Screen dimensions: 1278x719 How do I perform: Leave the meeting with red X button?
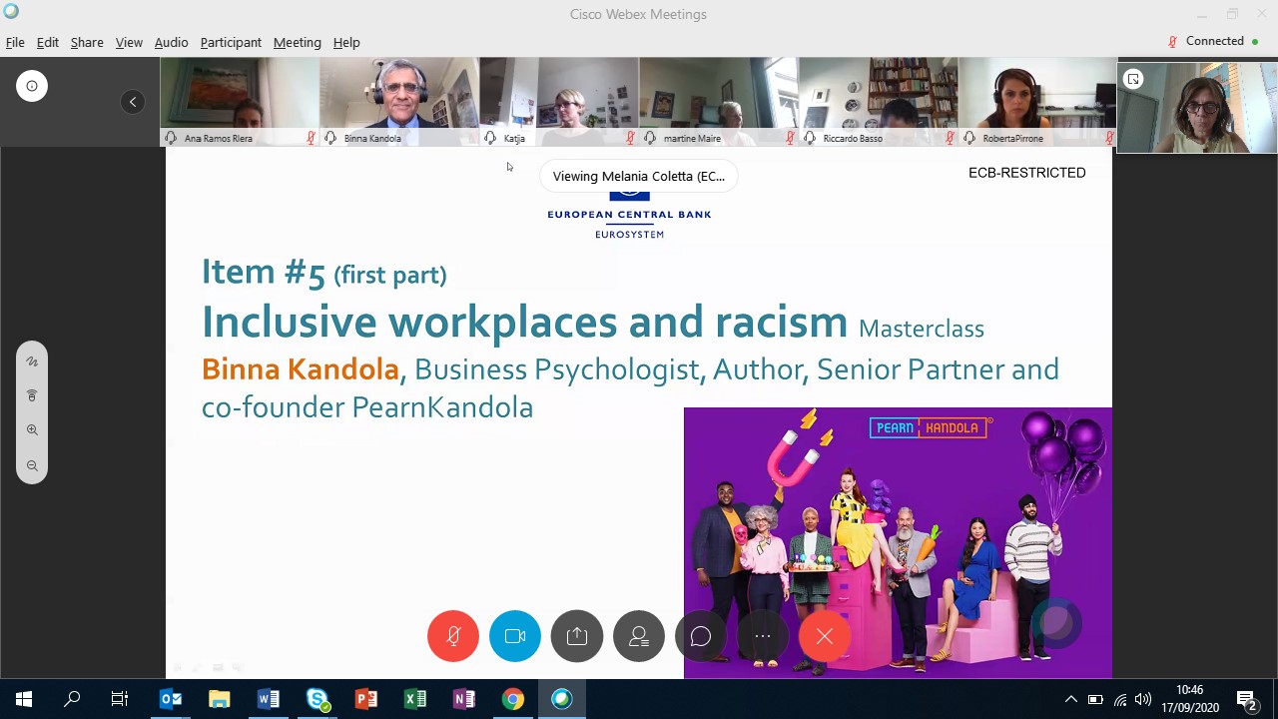(825, 636)
